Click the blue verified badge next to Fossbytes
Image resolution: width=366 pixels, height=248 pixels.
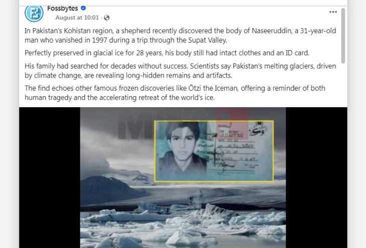coord(83,8)
